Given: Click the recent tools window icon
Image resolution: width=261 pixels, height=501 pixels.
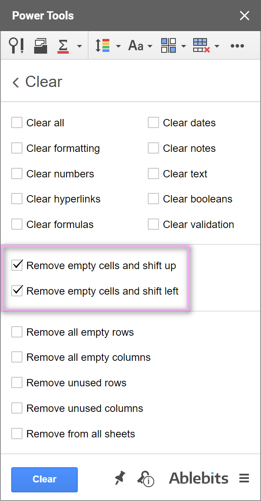Looking at the screenshot, I should [41, 46].
